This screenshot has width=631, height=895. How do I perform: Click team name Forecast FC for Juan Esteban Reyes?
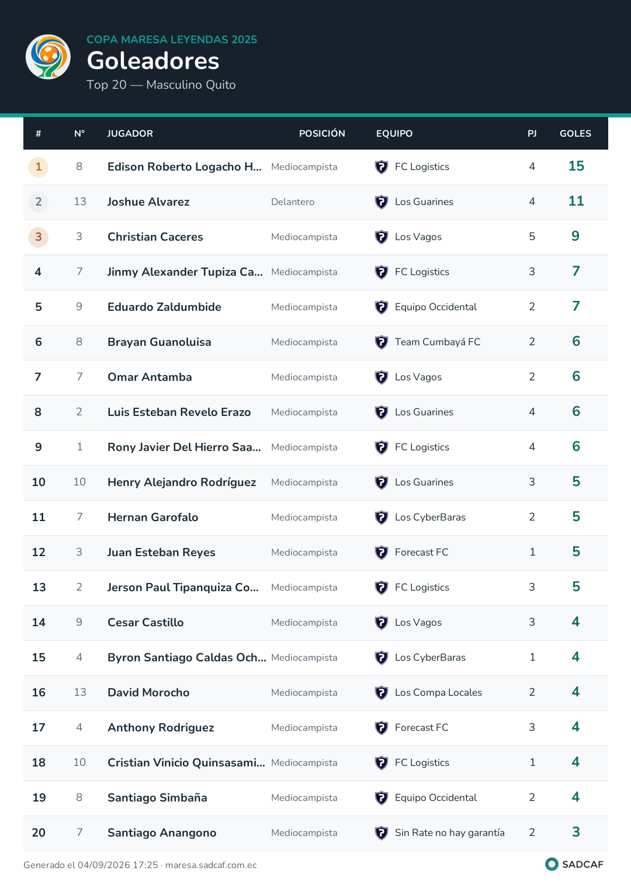[422, 553]
